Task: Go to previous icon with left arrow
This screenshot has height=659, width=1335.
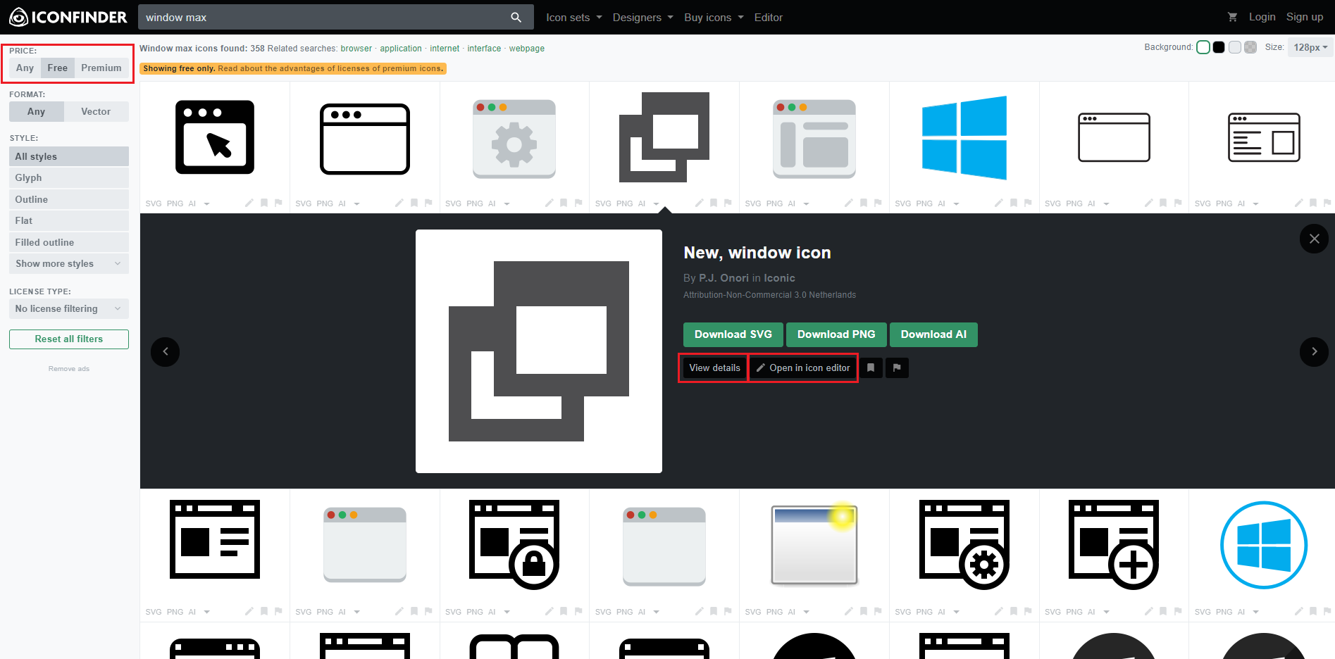Action: (166, 351)
